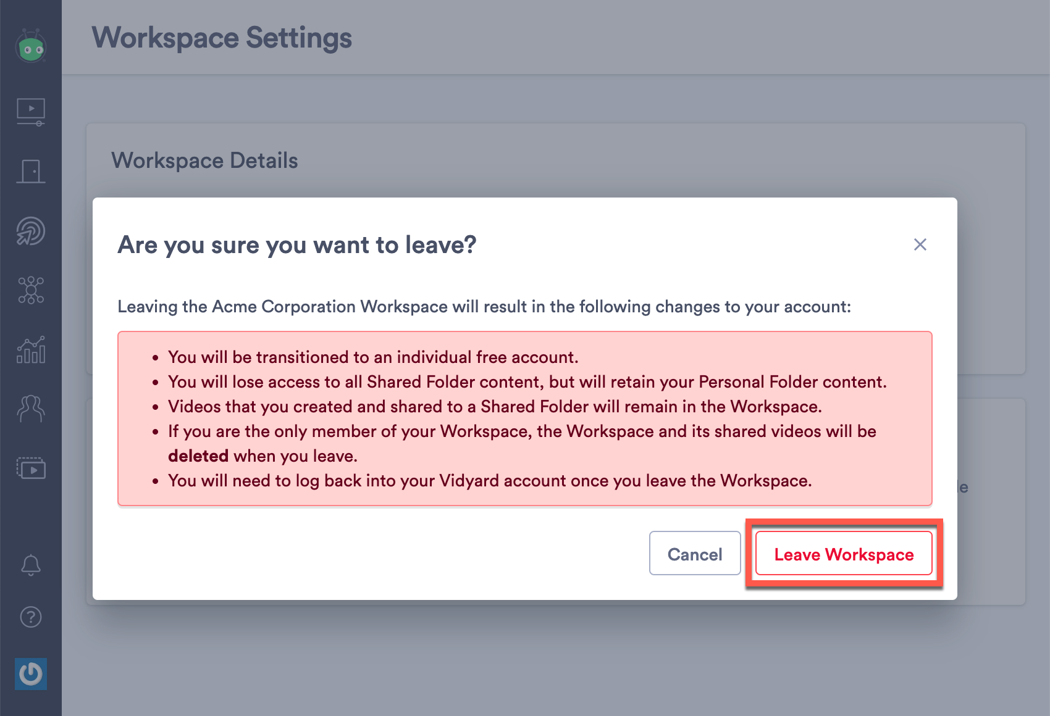Click the bullet about Personal Folder content
1050x716 pixels.
(x=527, y=381)
